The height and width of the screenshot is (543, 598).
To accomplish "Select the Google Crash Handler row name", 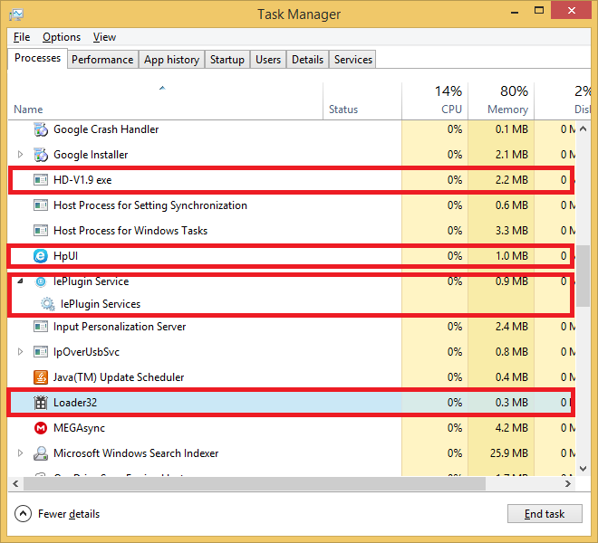I will pyautogui.click(x=106, y=129).
